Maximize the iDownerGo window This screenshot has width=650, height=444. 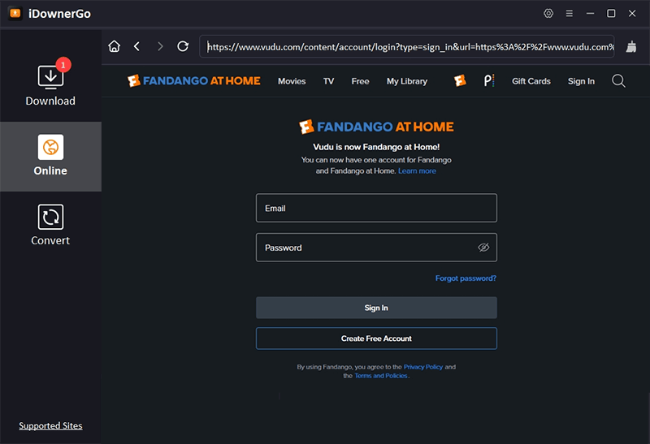pyautogui.click(x=611, y=13)
